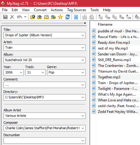
Task: Click the first gray playlist printer-style icon
Action: pyautogui.click(x=85, y=17)
